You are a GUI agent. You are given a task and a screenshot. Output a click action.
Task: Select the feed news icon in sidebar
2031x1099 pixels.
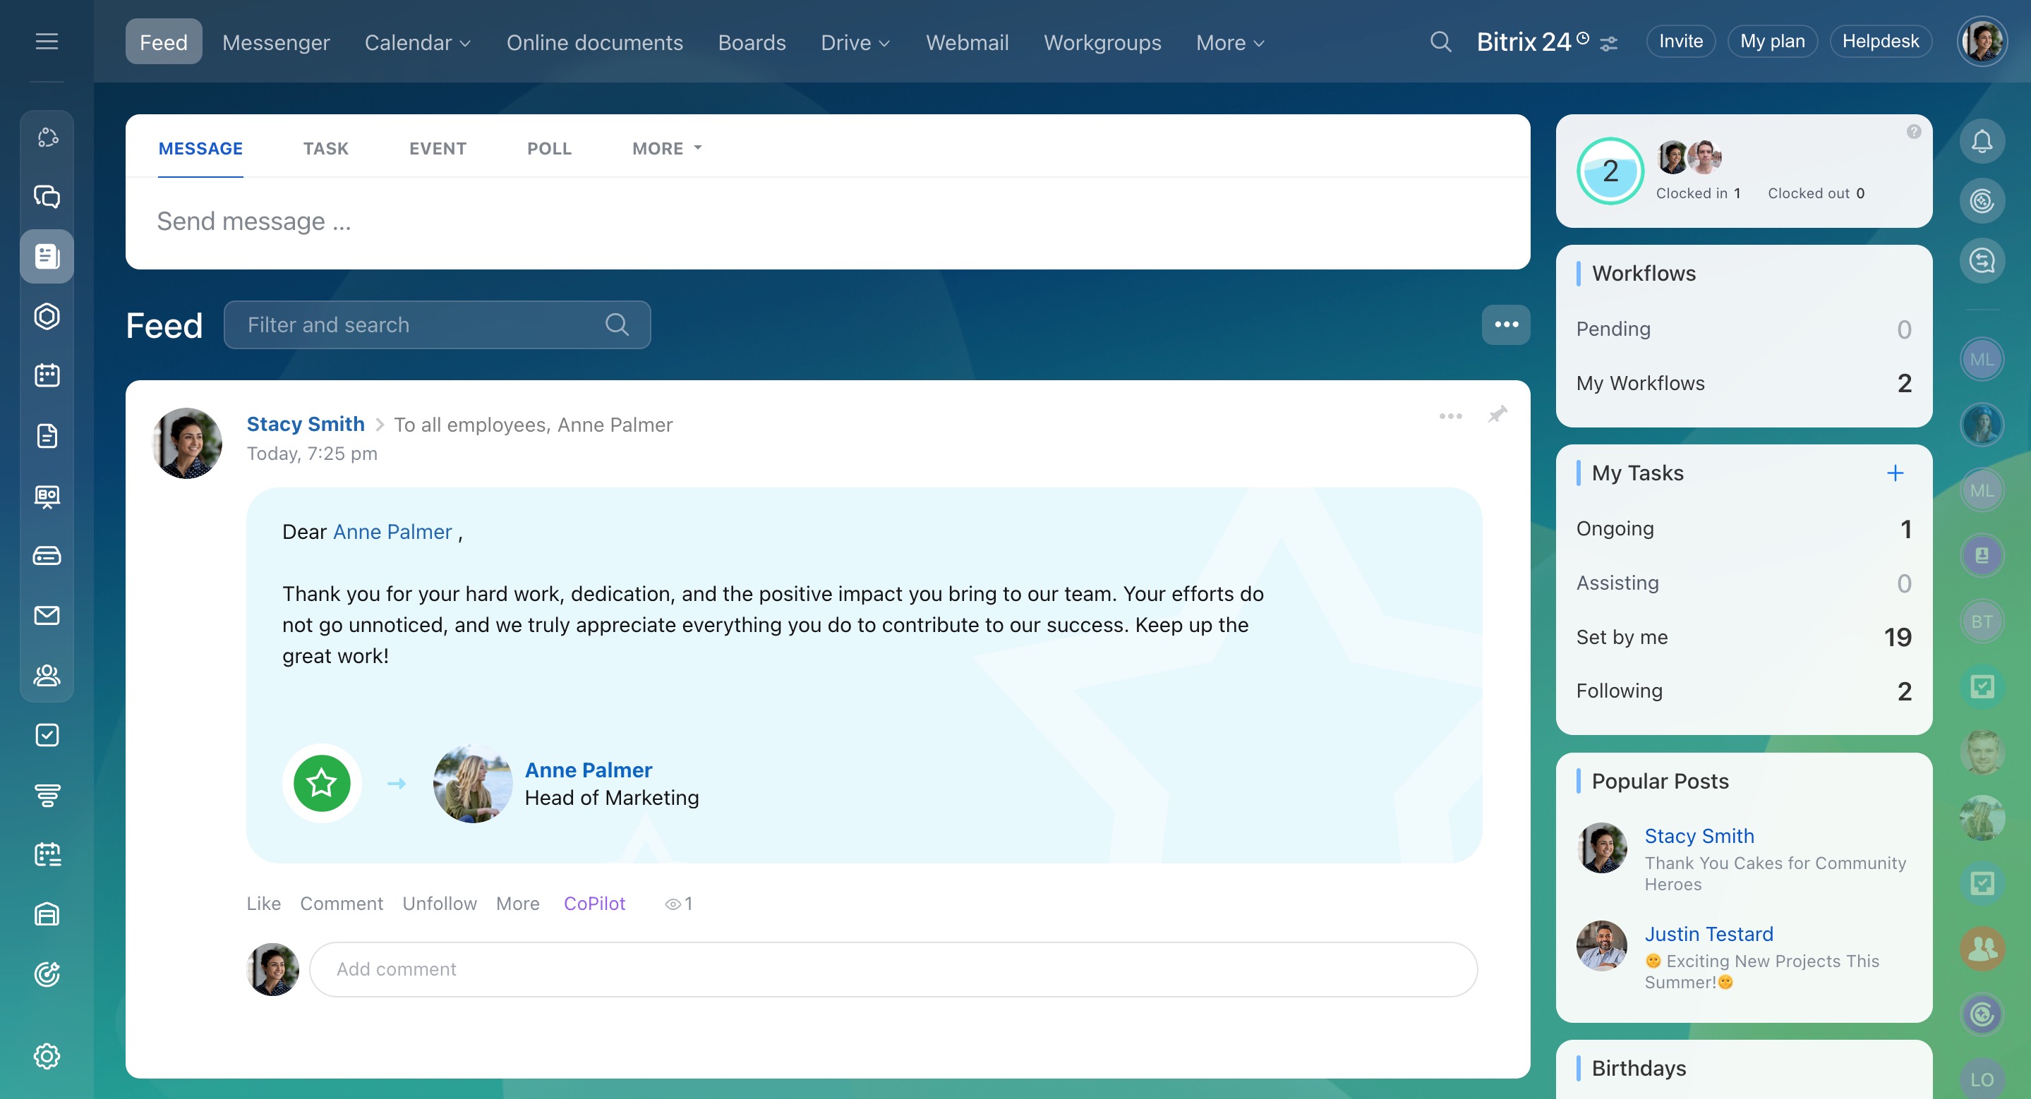click(47, 256)
